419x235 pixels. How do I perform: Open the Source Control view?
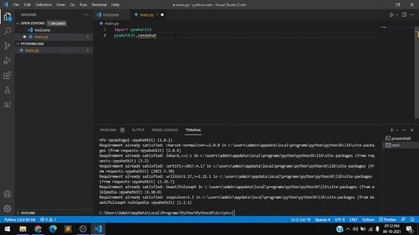pos(7,46)
